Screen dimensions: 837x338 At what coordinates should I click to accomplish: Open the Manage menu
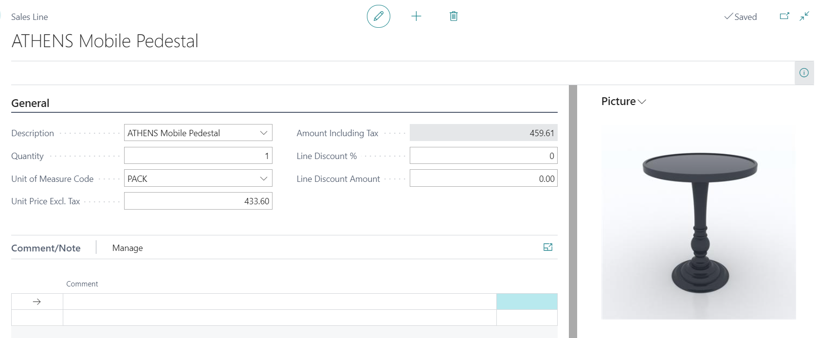pos(127,248)
